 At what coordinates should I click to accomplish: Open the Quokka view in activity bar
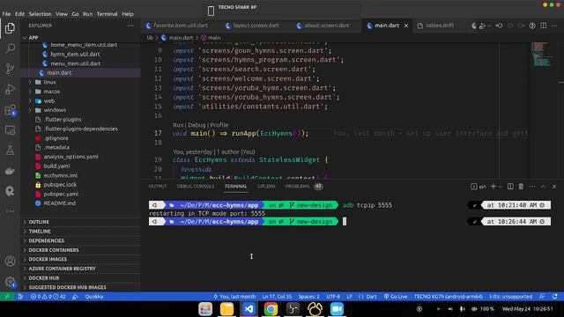tap(10, 191)
